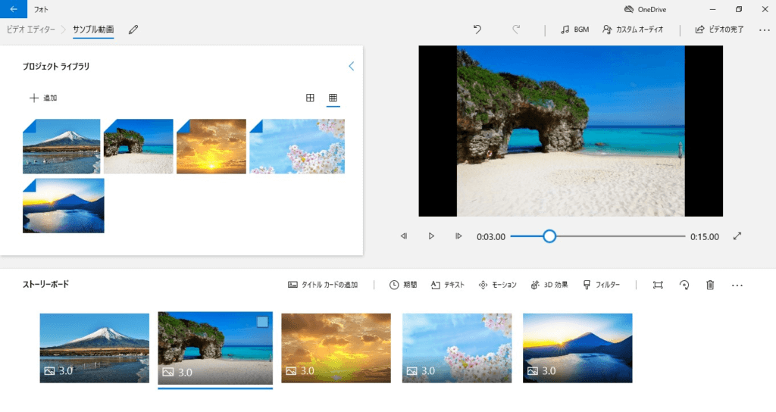776x412 pixels.
Task: Step forward one frame
Action: pos(458,236)
